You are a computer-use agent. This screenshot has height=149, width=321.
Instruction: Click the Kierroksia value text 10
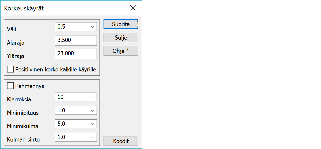coord(60,97)
